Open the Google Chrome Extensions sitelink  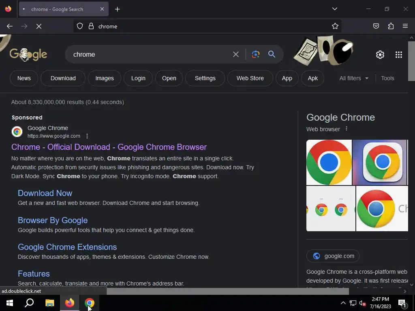67,247
